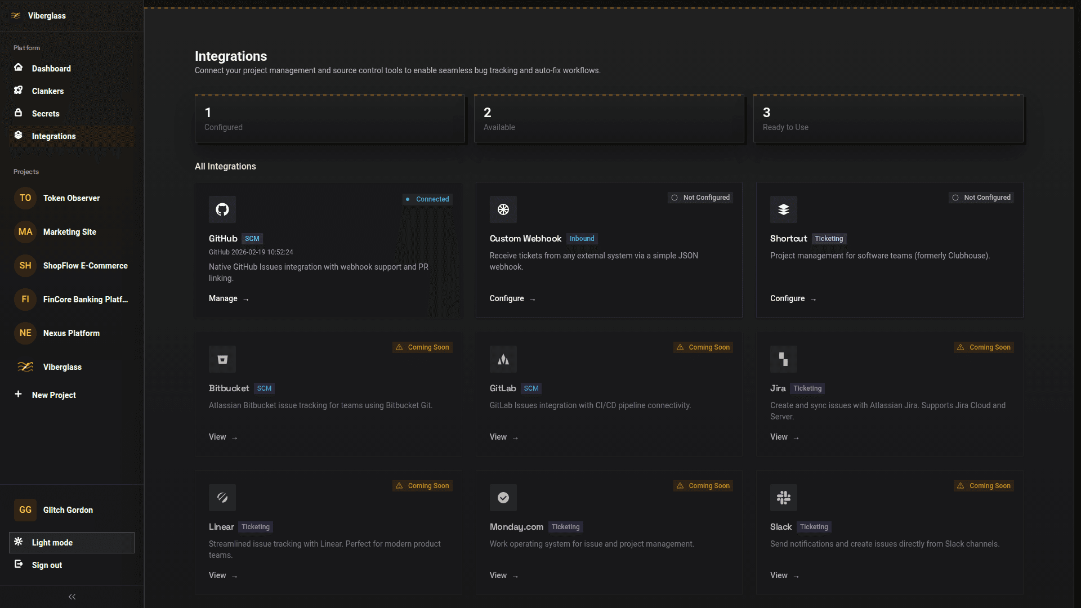This screenshot has width=1081, height=608.
Task: Expand the Manage arrow on GitHub card
Action: (x=245, y=299)
